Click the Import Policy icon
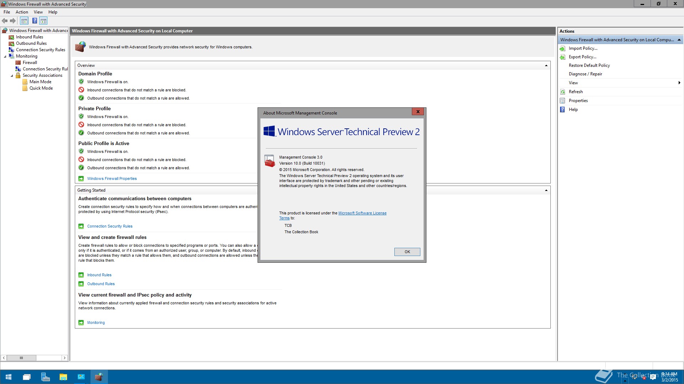The height and width of the screenshot is (384, 684). click(563, 48)
